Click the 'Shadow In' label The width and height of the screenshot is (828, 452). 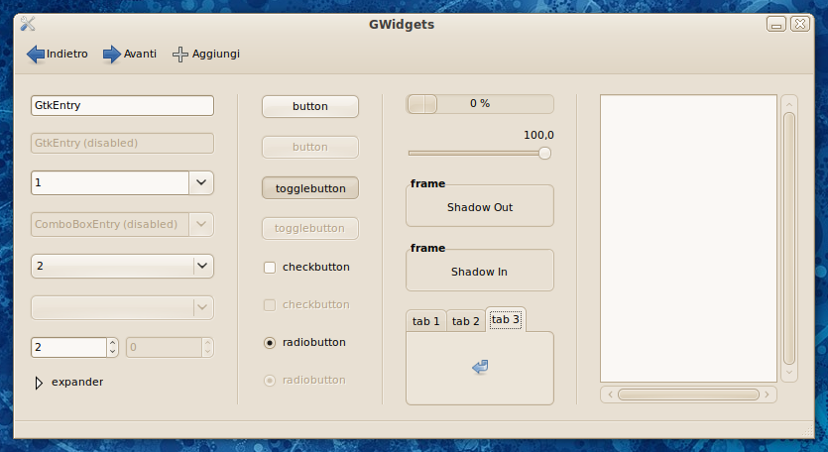480,272
